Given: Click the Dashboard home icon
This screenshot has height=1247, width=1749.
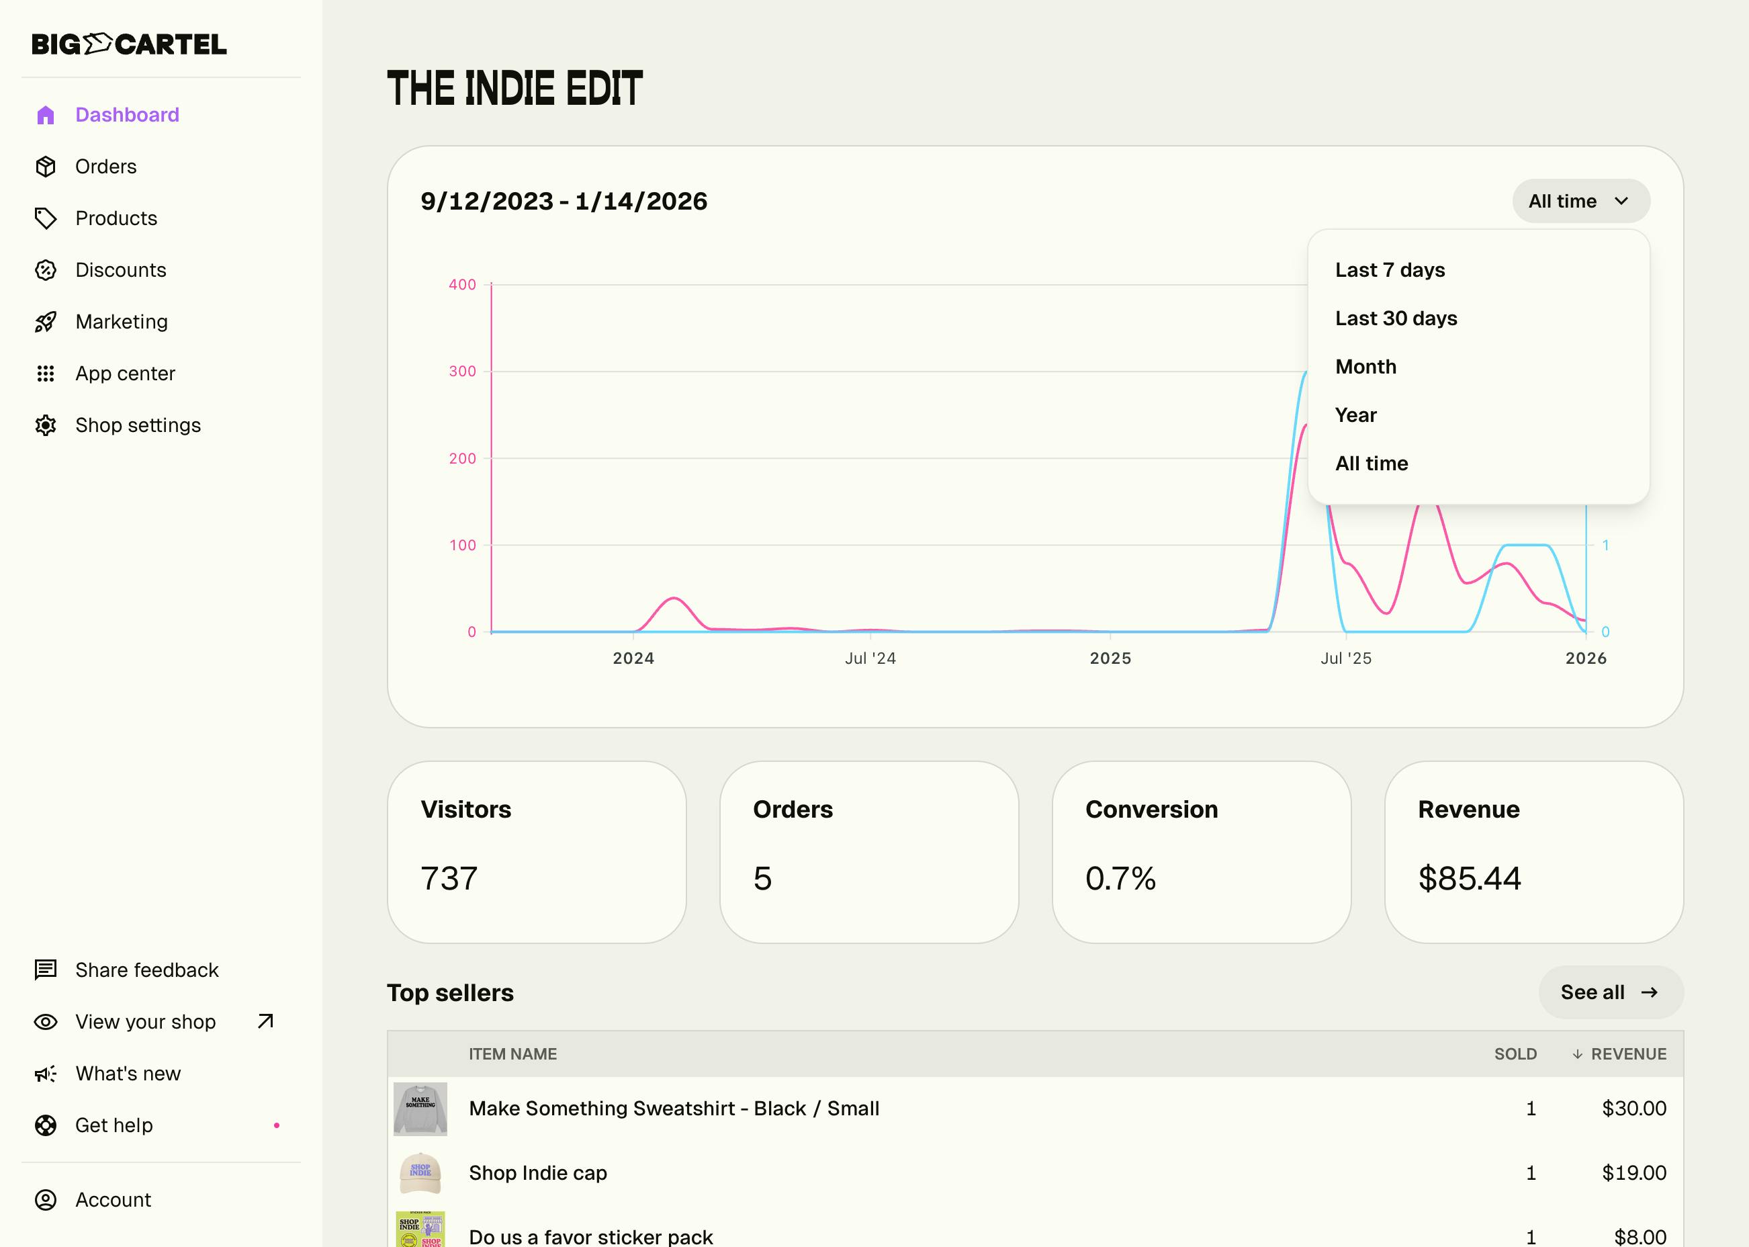Looking at the screenshot, I should tap(45, 115).
